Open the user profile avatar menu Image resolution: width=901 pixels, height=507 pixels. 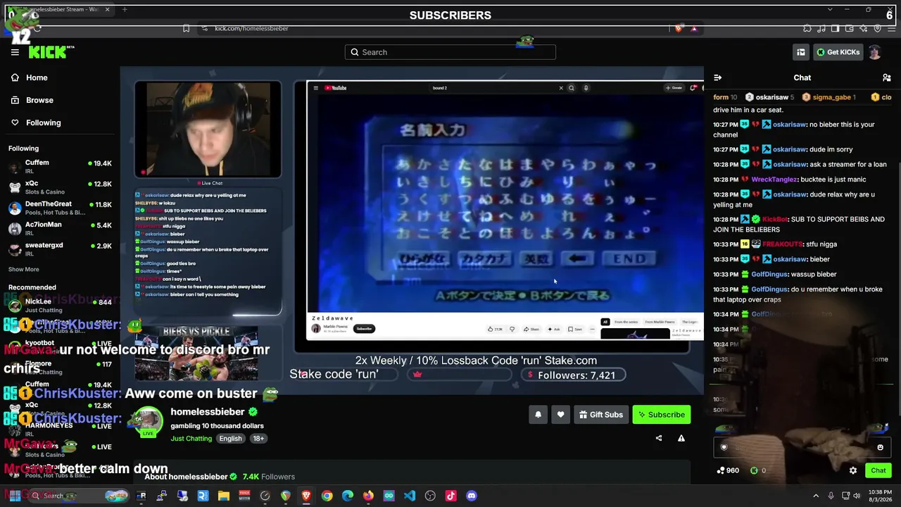coord(874,52)
